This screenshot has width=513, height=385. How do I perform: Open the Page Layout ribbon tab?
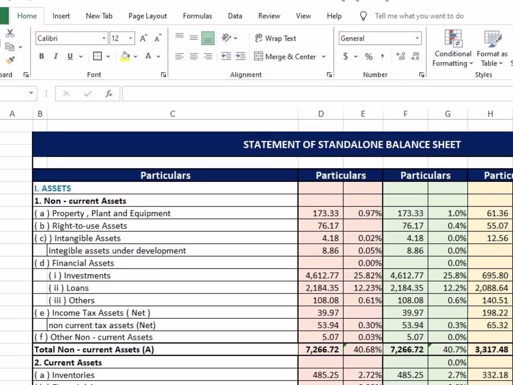coord(147,16)
